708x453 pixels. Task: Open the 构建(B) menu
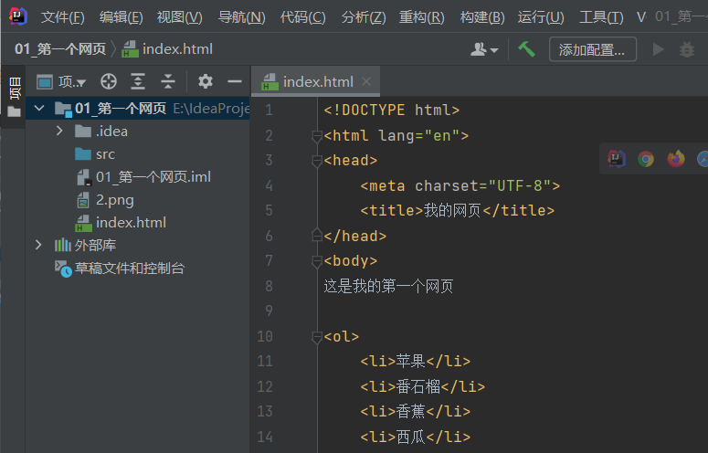click(481, 17)
